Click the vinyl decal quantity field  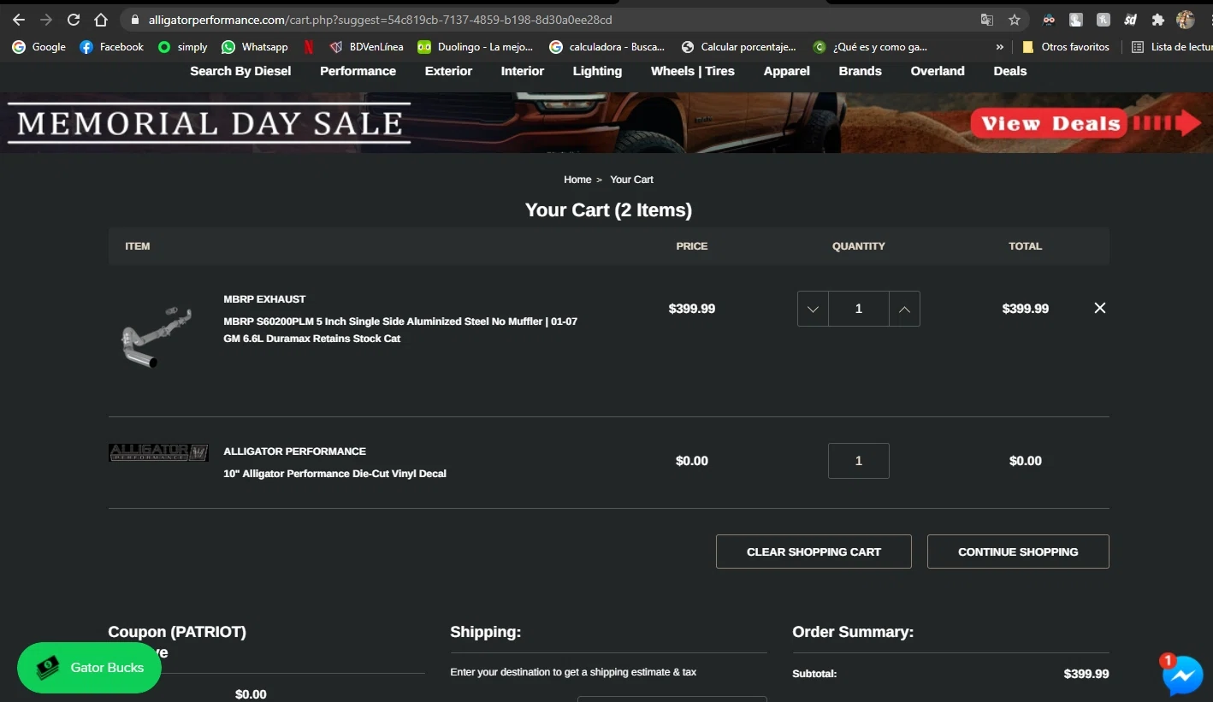[x=859, y=461]
